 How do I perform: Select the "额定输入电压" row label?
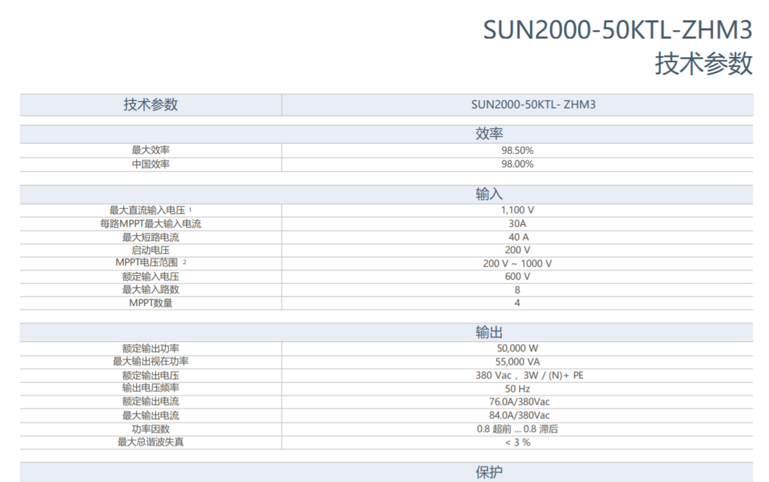click(x=150, y=277)
